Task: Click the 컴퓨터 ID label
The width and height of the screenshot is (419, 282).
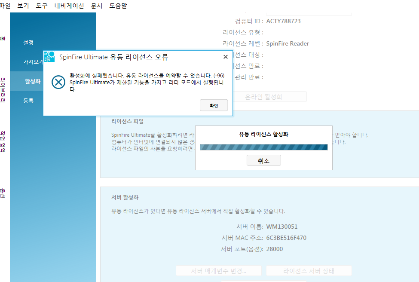Action: pos(249,21)
